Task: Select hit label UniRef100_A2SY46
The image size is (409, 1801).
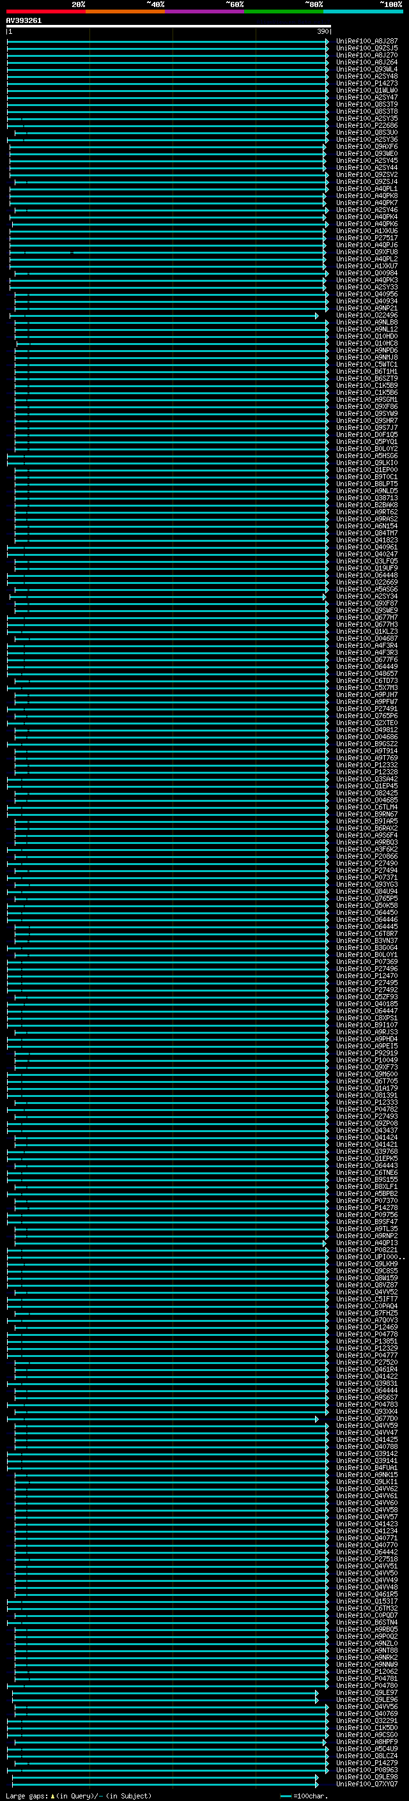Action: coord(367,210)
